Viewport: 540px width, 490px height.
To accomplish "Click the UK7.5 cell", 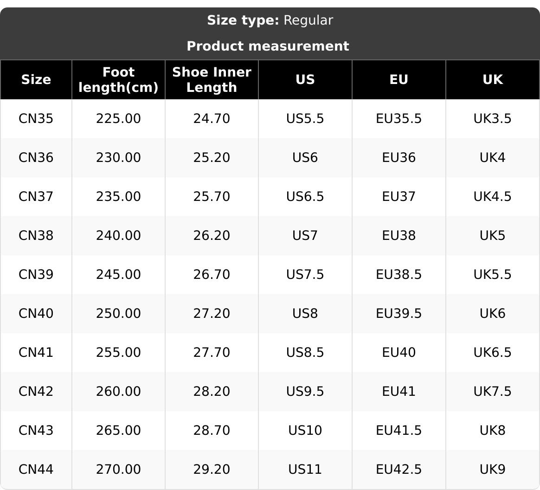I will [492, 392].
